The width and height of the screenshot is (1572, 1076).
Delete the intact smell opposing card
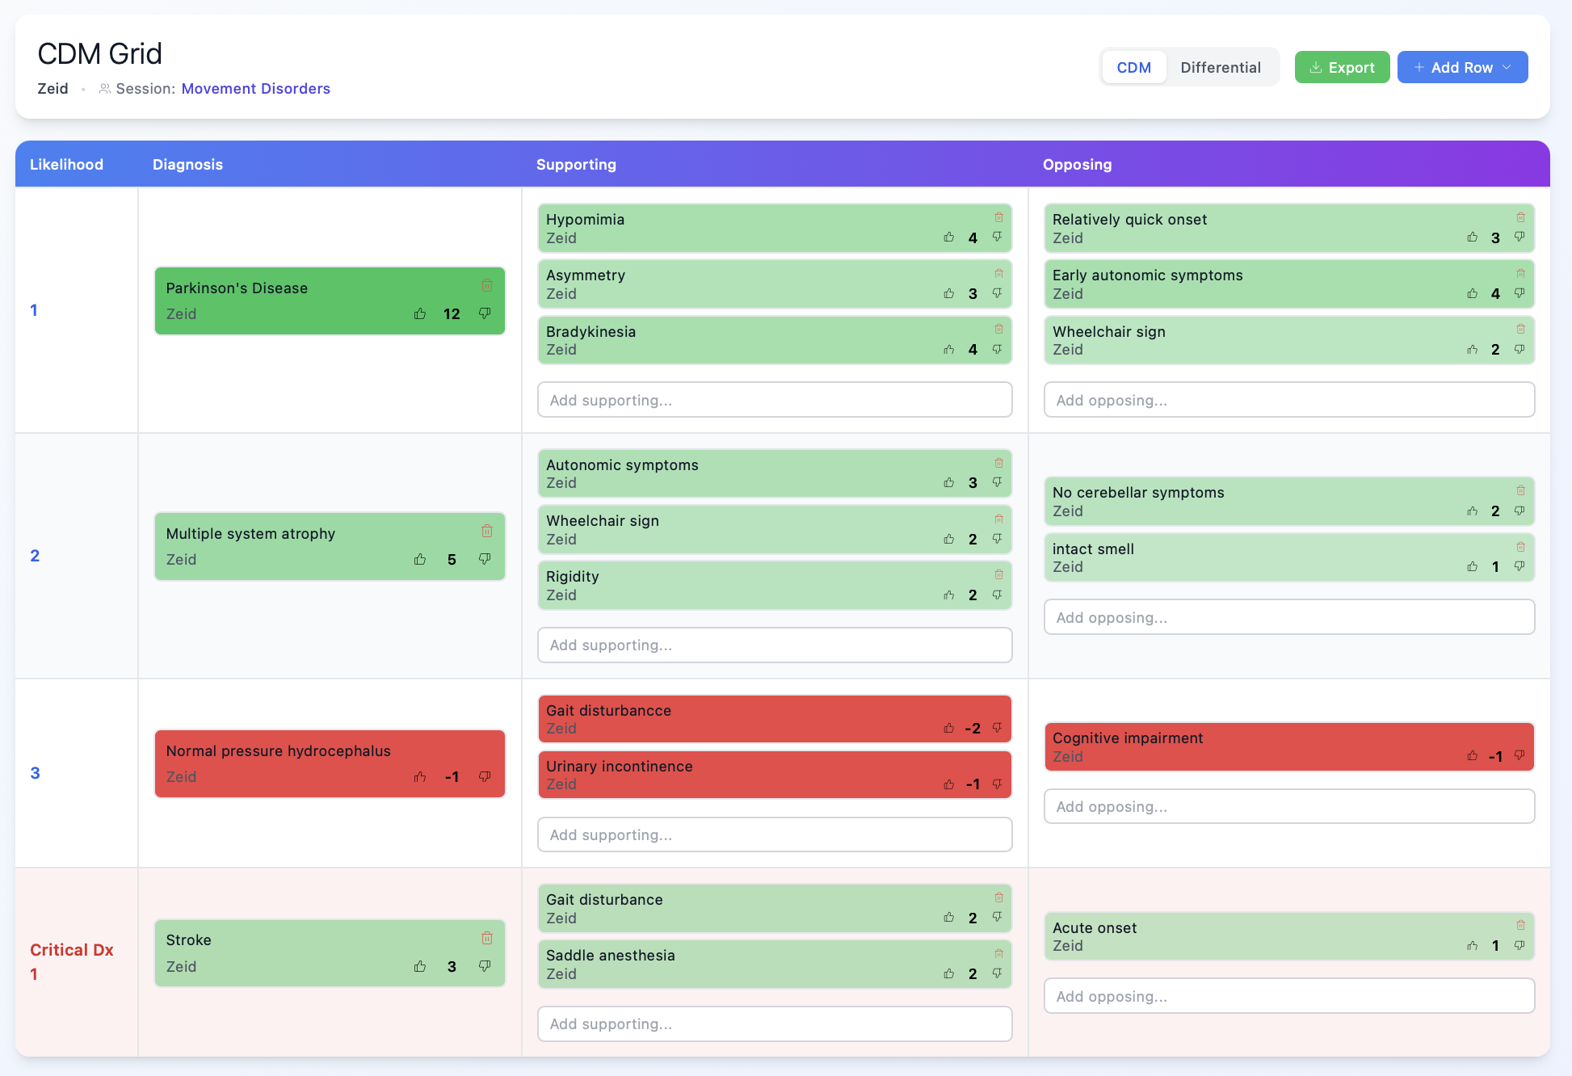[x=1520, y=547]
